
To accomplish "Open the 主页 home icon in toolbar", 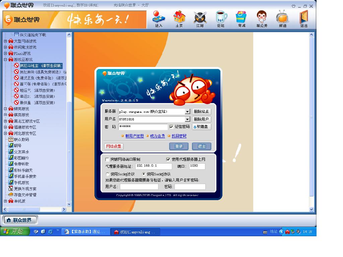I will point(179,19).
